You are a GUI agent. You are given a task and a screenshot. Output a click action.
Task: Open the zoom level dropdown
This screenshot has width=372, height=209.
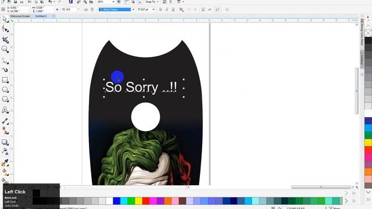click(113, 2)
